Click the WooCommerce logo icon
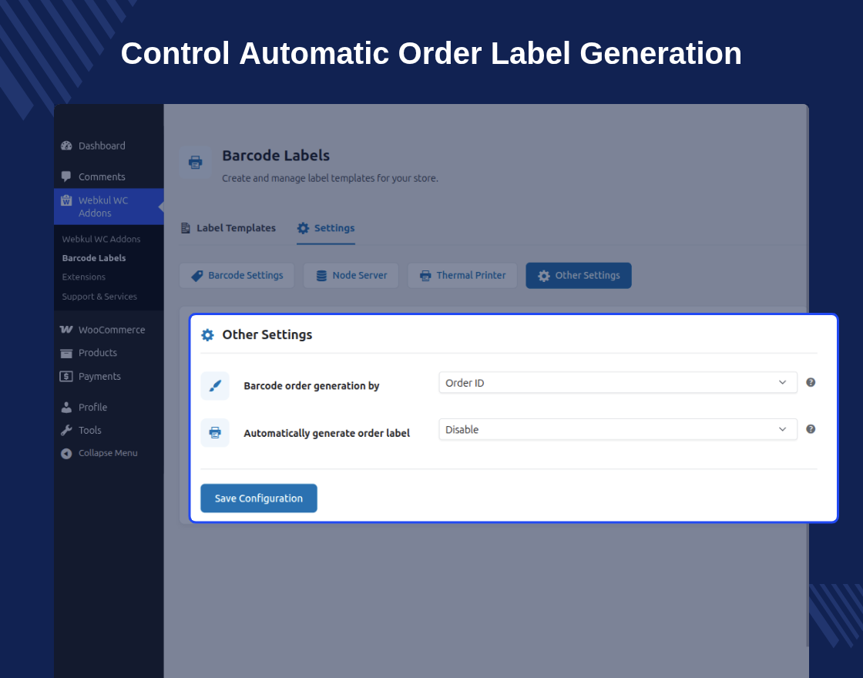This screenshot has height=678, width=863. point(66,330)
